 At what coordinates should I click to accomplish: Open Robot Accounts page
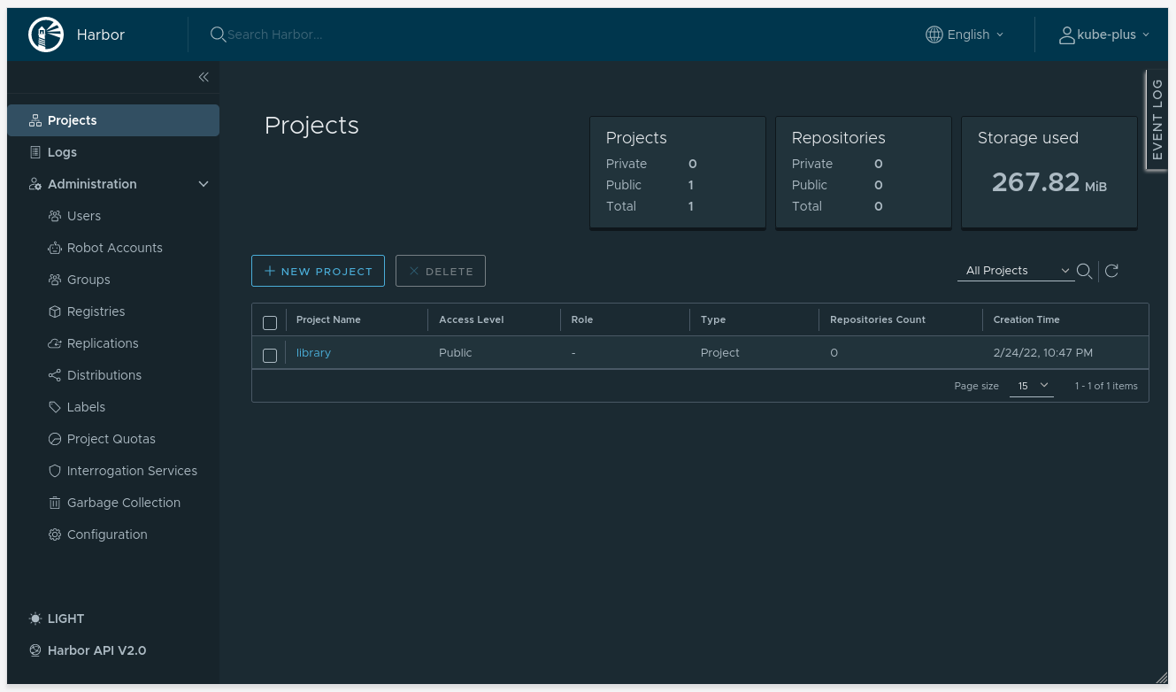click(x=113, y=248)
